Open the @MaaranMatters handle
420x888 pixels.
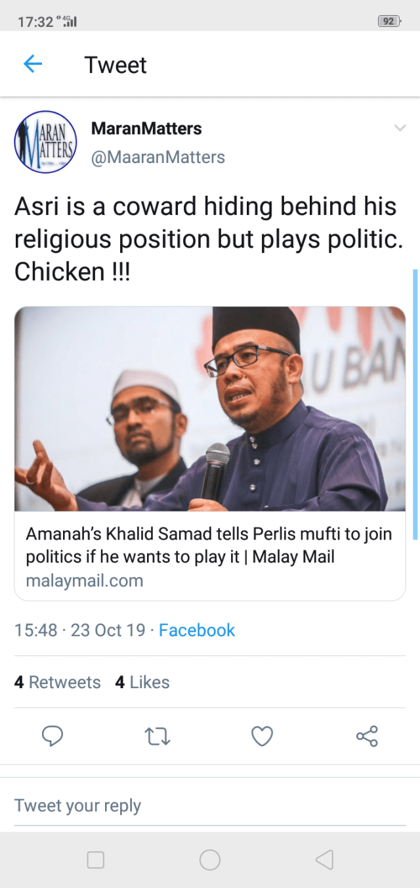158,158
